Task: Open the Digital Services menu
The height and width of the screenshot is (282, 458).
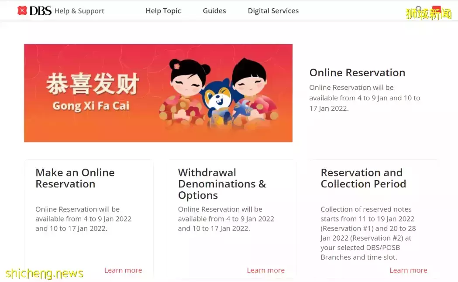Action: (273, 11)
